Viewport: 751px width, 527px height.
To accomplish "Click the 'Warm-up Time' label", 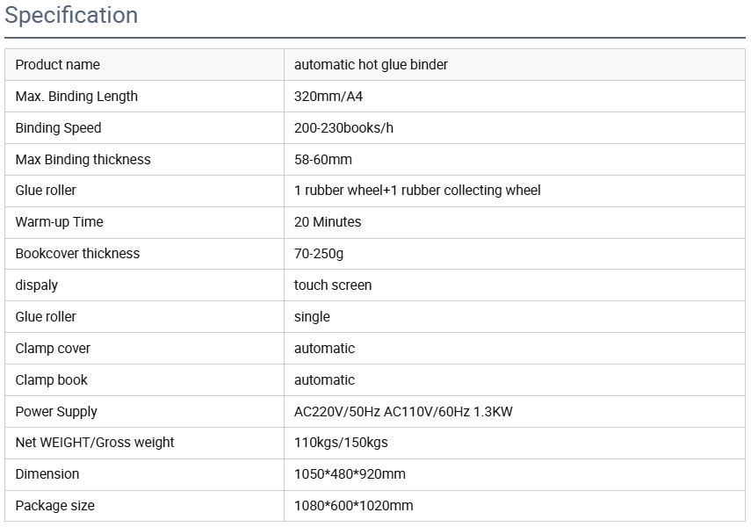I will [x=59, y=222].
